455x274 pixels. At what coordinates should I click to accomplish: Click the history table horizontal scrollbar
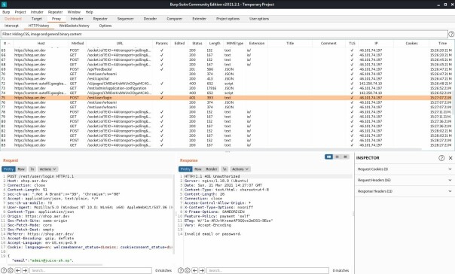click(211, 149)
